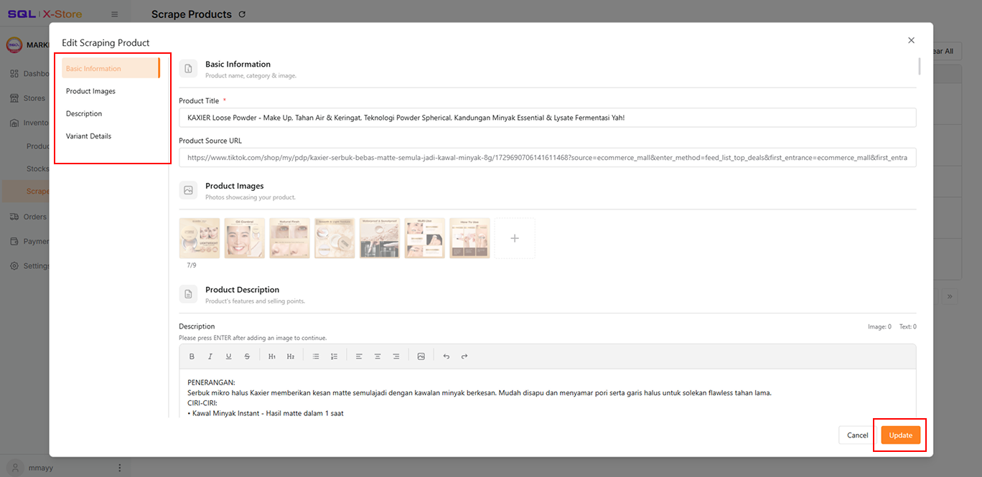
Task: Open Dashboard in the sidebar
Action: (29, 74)
